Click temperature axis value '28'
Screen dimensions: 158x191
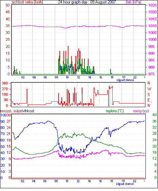click(x=155, y=134)
